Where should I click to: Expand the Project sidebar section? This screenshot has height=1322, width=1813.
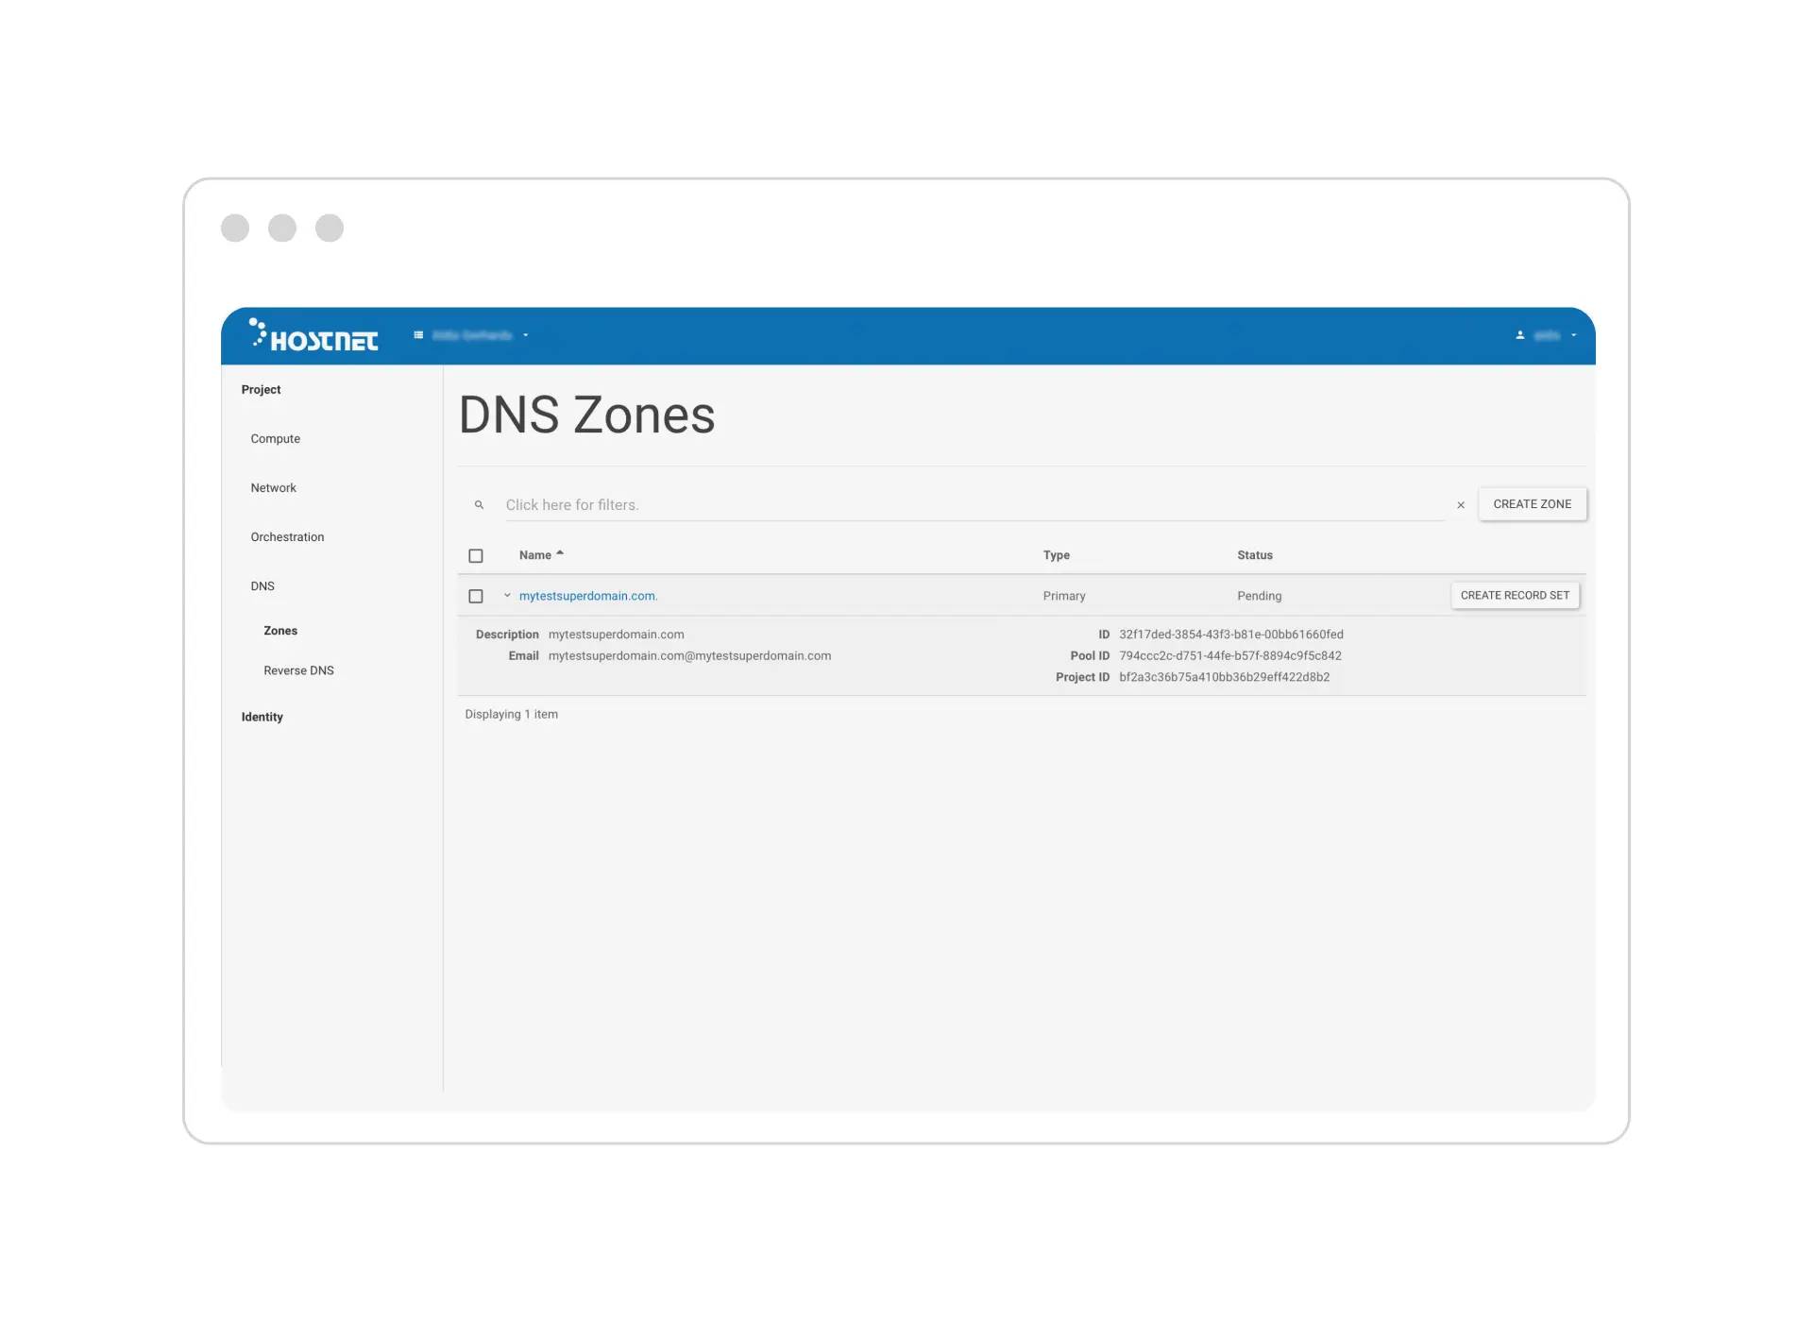(x=261, y=389)
